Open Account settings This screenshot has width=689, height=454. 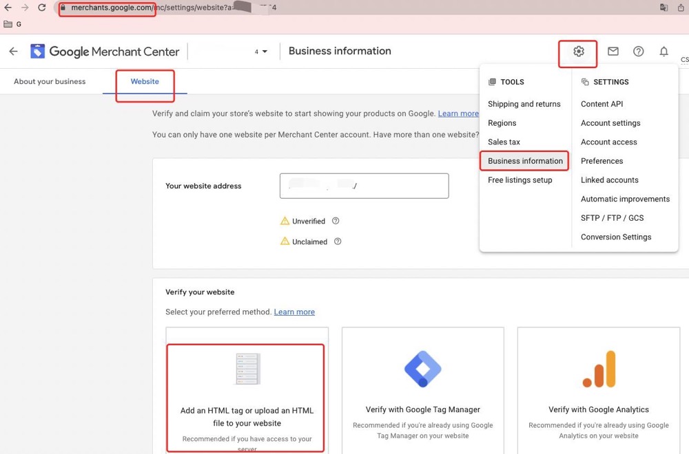coord(610,123)
